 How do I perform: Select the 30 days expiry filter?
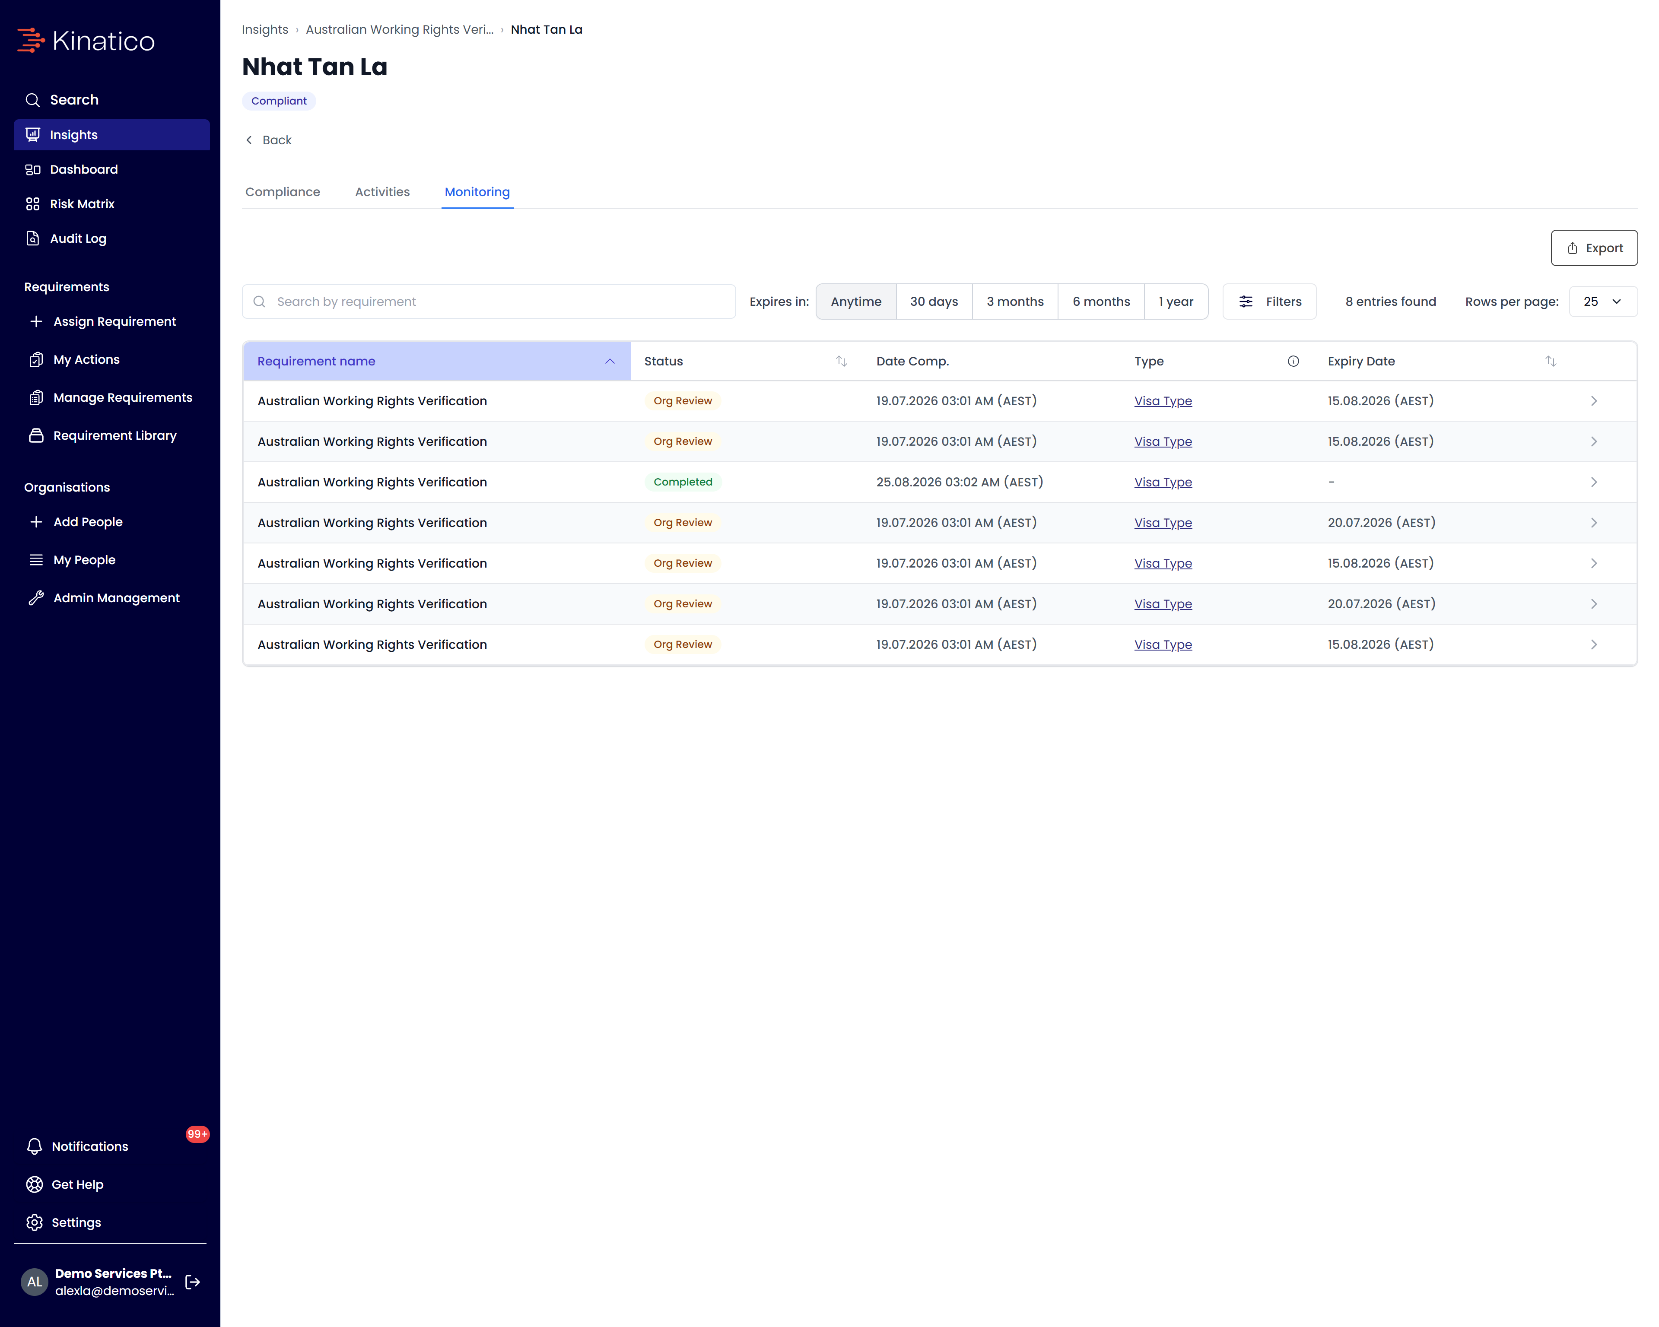(933, 302)
